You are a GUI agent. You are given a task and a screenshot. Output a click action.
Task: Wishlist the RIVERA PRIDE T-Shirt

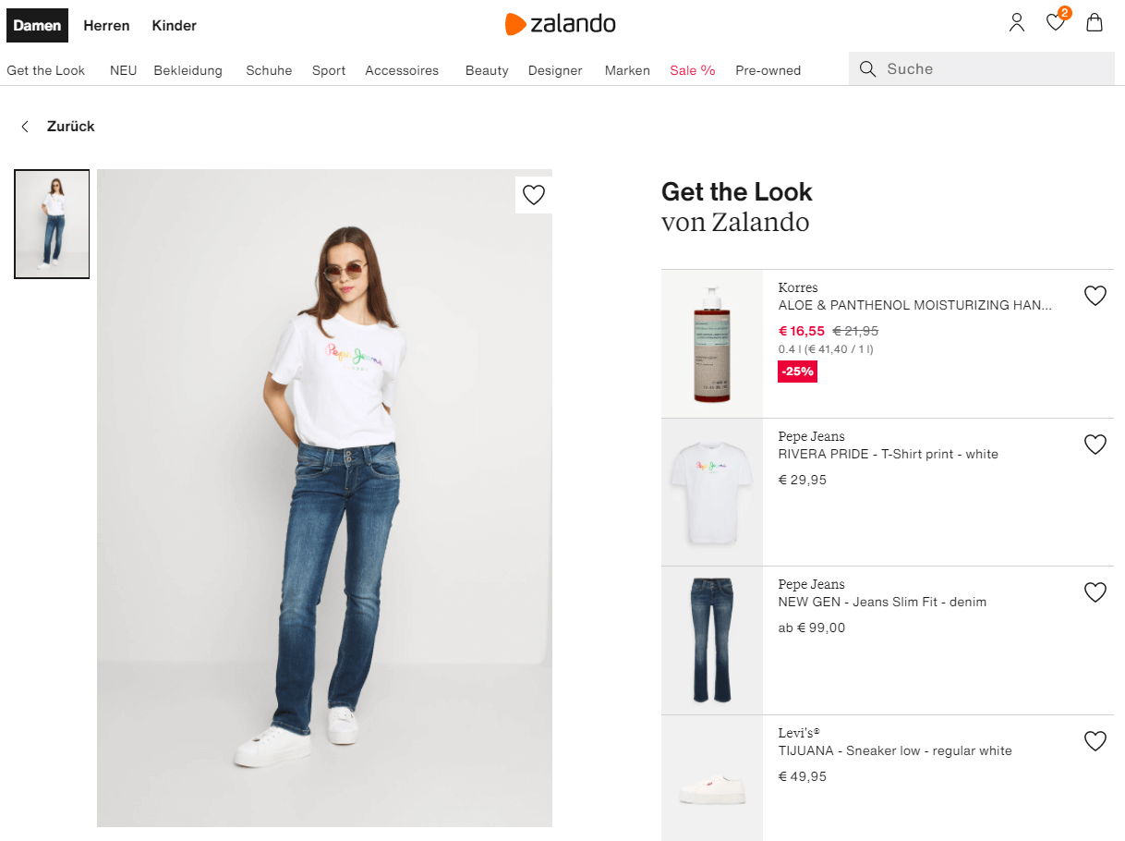click(x=1095, y=445)
